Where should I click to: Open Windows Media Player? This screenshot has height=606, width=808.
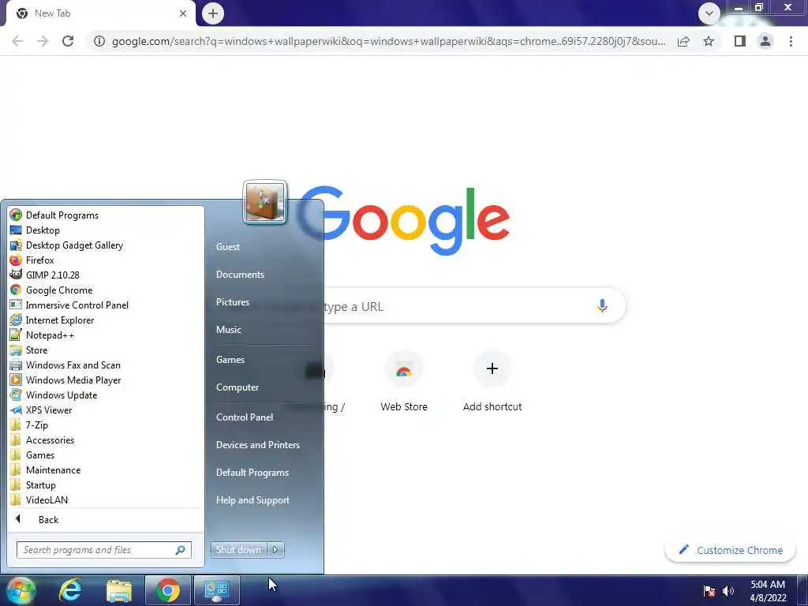(73, 380)
